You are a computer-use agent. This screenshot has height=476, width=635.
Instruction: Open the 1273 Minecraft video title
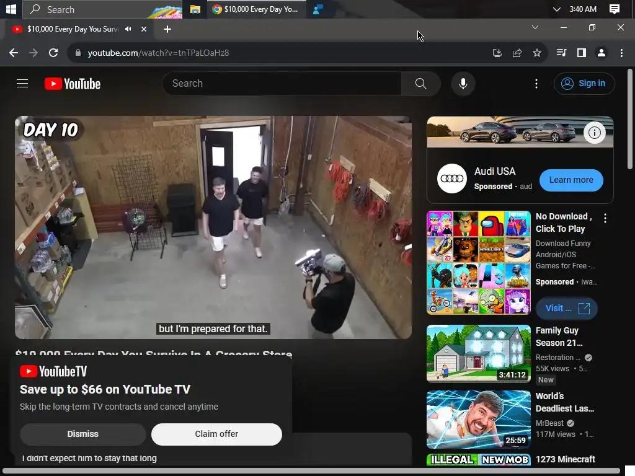coord(566,459)
